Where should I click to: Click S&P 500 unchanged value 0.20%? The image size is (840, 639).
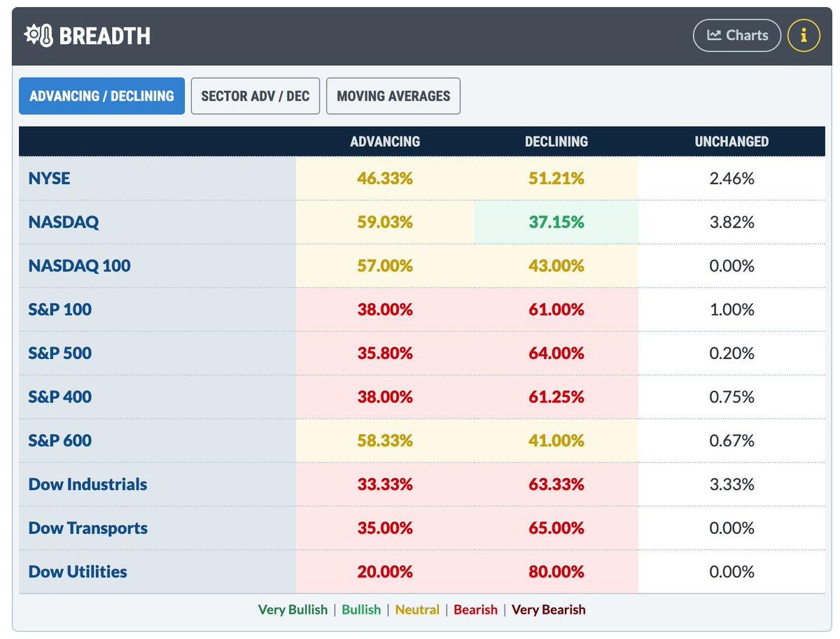point(731,353)
